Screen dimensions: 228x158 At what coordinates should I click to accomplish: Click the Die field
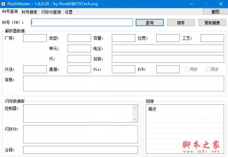pyautogui.click(x=123, y=69)
